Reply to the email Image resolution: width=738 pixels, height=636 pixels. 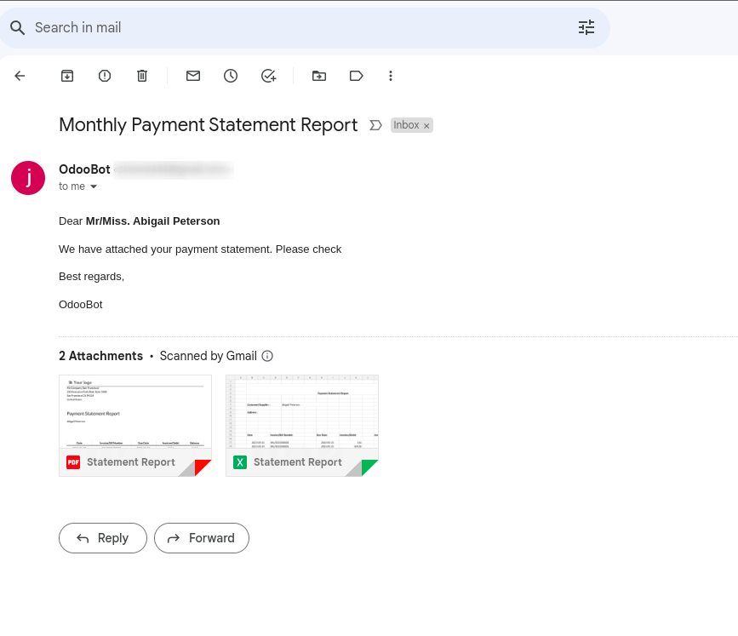[x=103, y=538]
